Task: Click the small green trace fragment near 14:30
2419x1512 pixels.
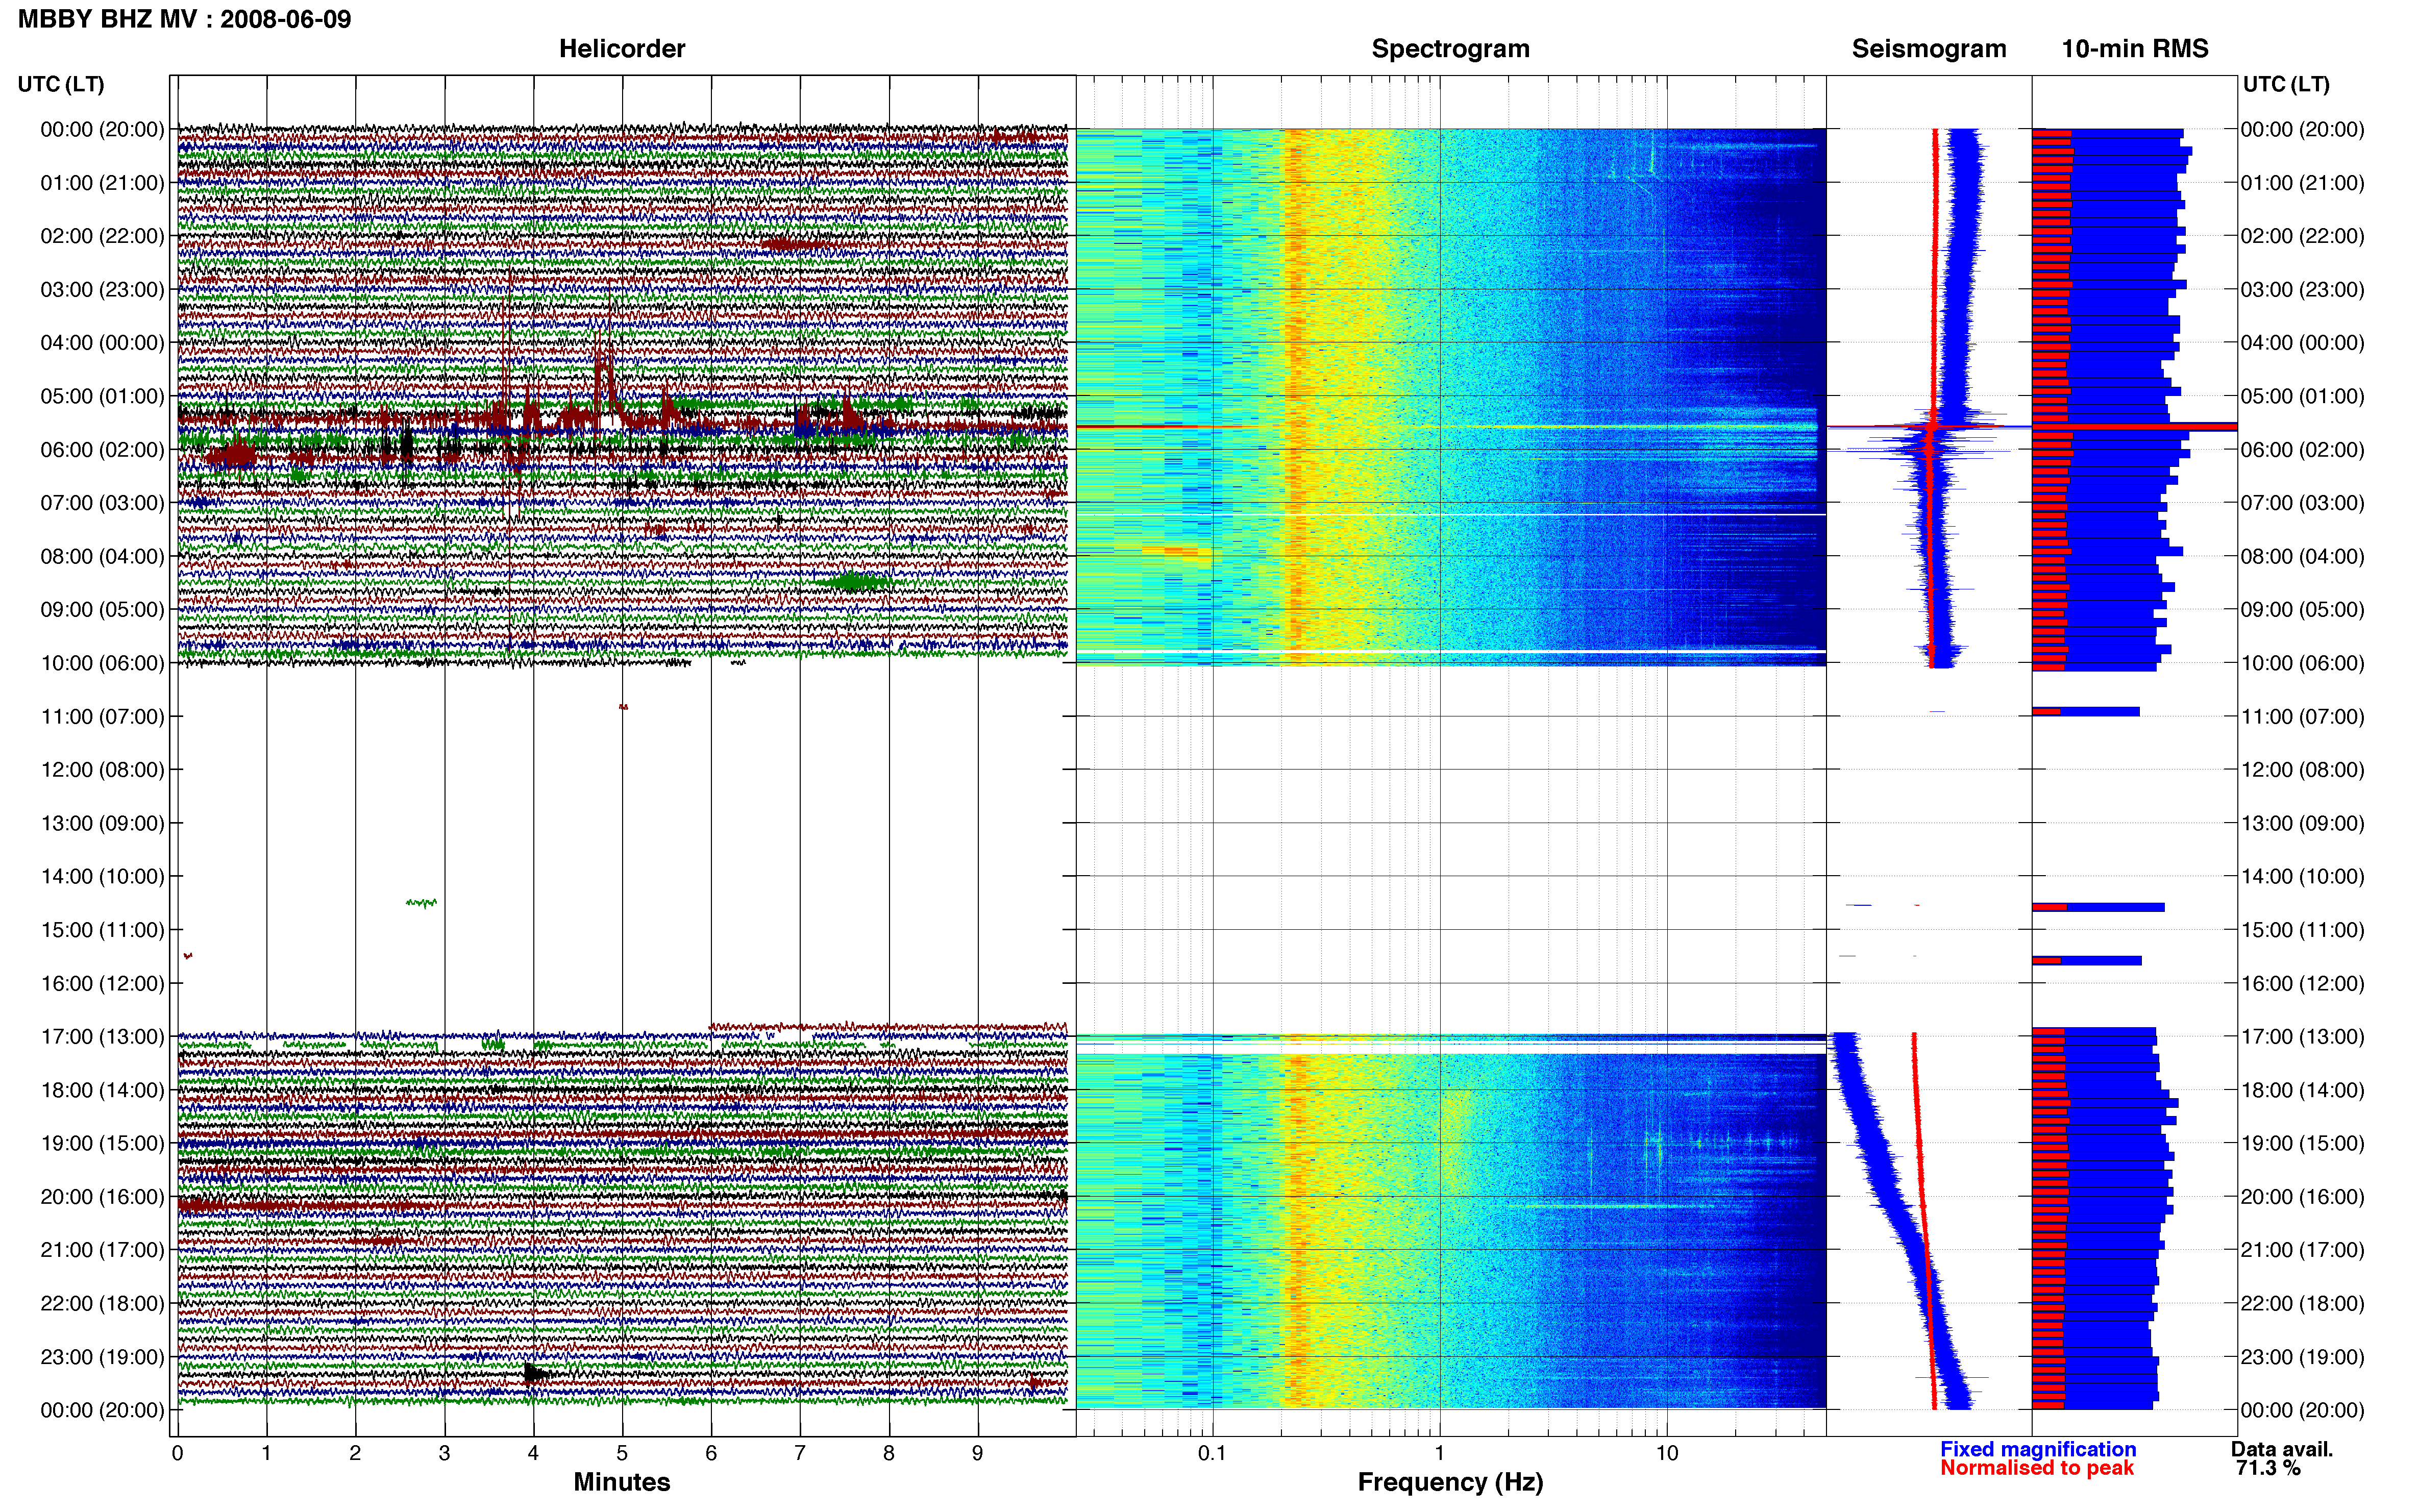Action: click(x=421, y=903)
